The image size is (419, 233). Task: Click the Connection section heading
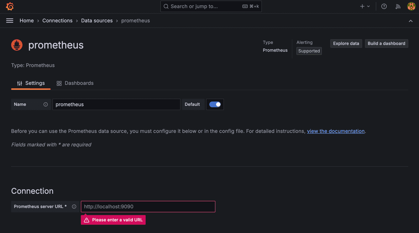pos(32,191)
